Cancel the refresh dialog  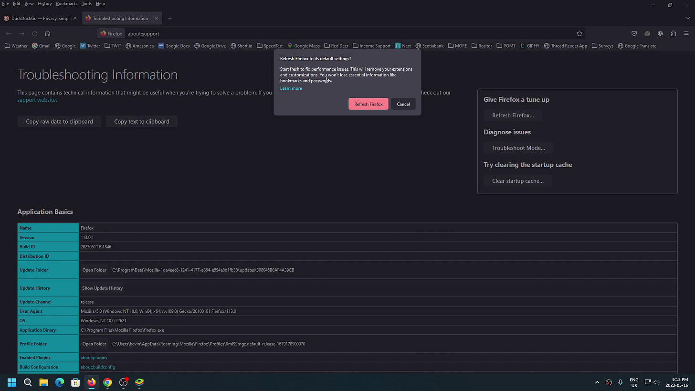403,104
